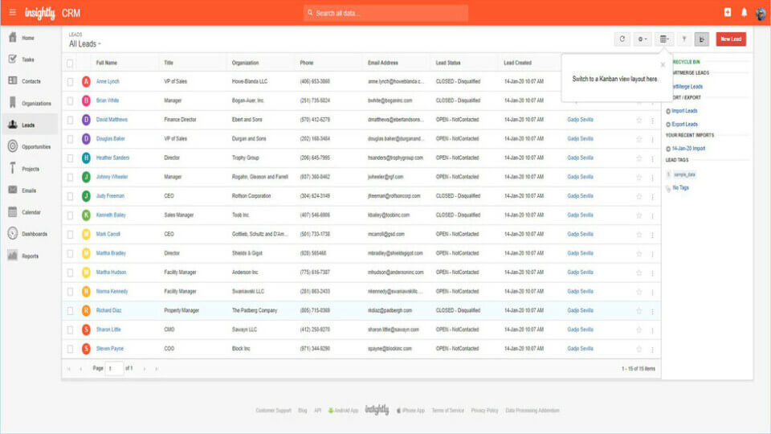
Task: Click the search all data field
Action: point(386,13)
